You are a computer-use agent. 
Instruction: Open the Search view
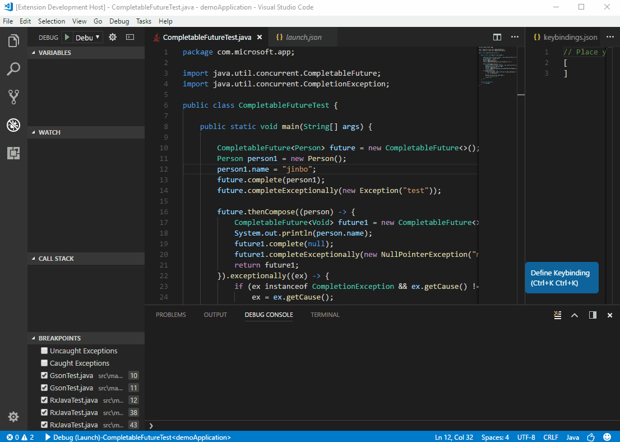pos(12,68)
